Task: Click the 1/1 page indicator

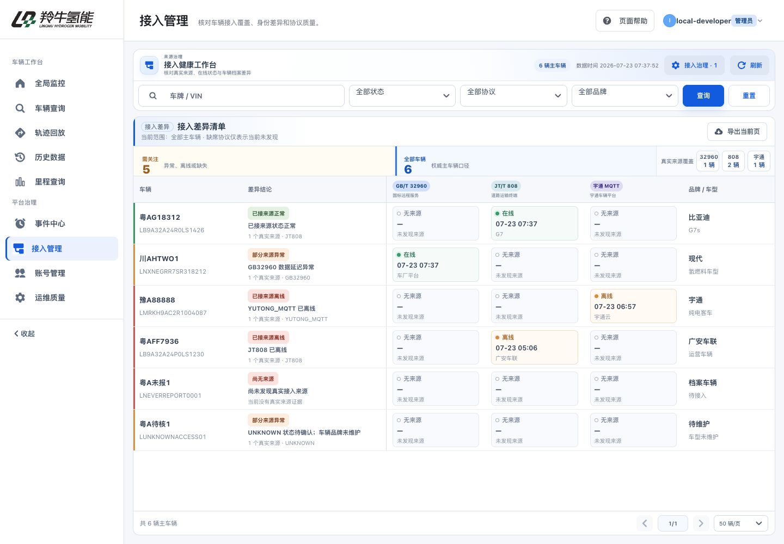Action: coord(673,523)
